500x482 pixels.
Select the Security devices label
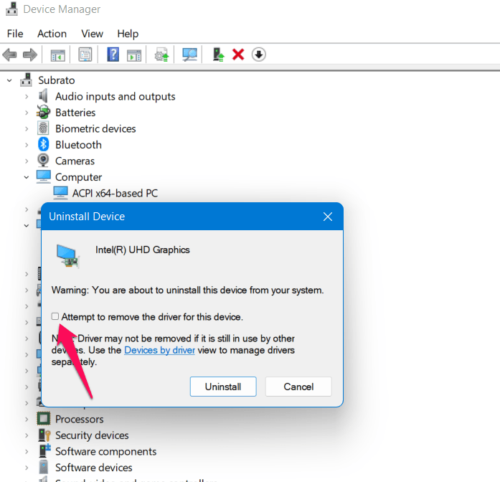pos(92,435)
